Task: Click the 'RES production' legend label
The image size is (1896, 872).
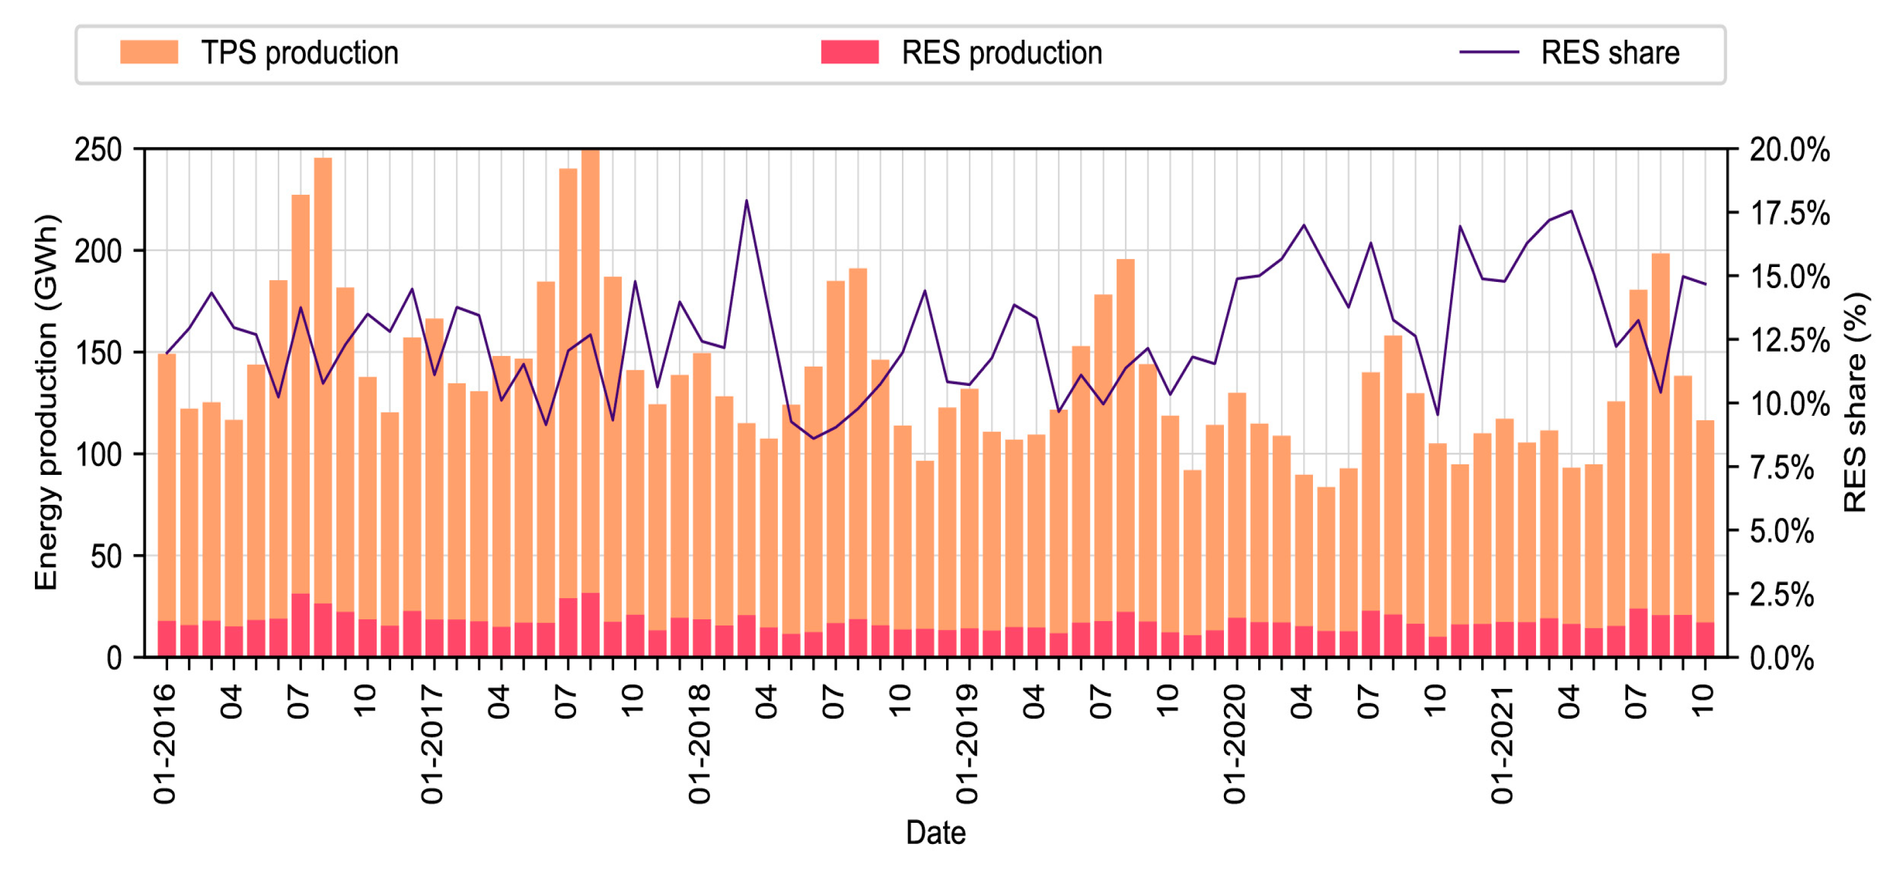Action: (1002, 53)
